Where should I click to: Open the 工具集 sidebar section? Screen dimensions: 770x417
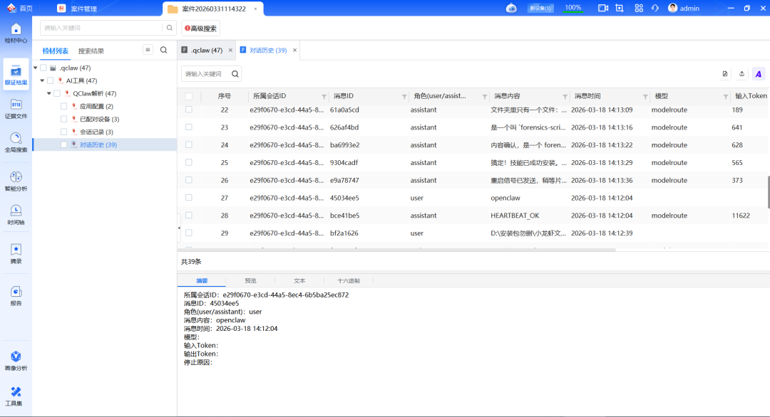click(x=16, y=396)
